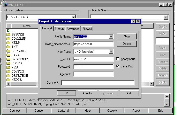Image resolution: width=175 pixels, height=115 pixels.
Task: Click the remote DirInfo button
Action: click(163, 82)
